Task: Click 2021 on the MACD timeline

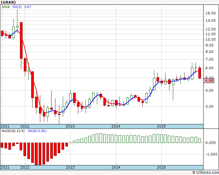Action: coord(5,167)
